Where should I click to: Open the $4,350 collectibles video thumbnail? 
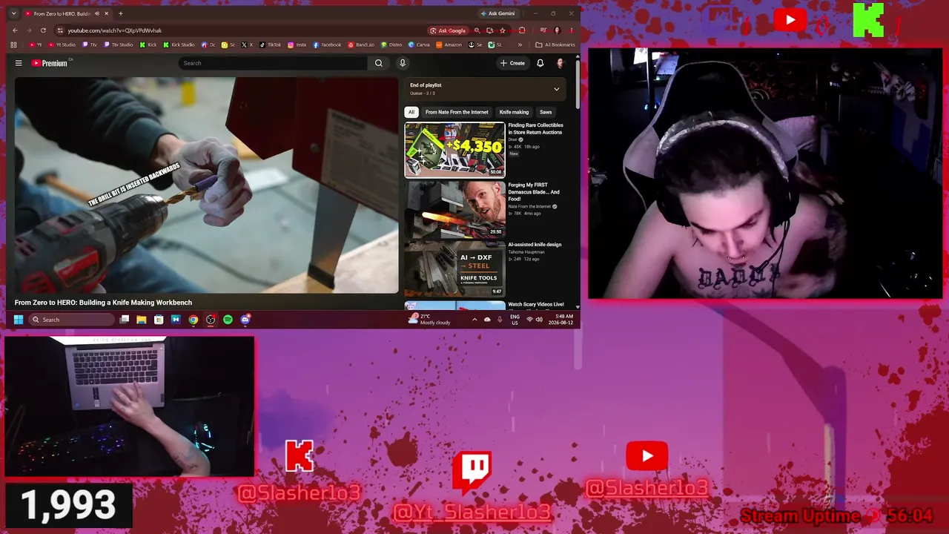pos(454,150)
